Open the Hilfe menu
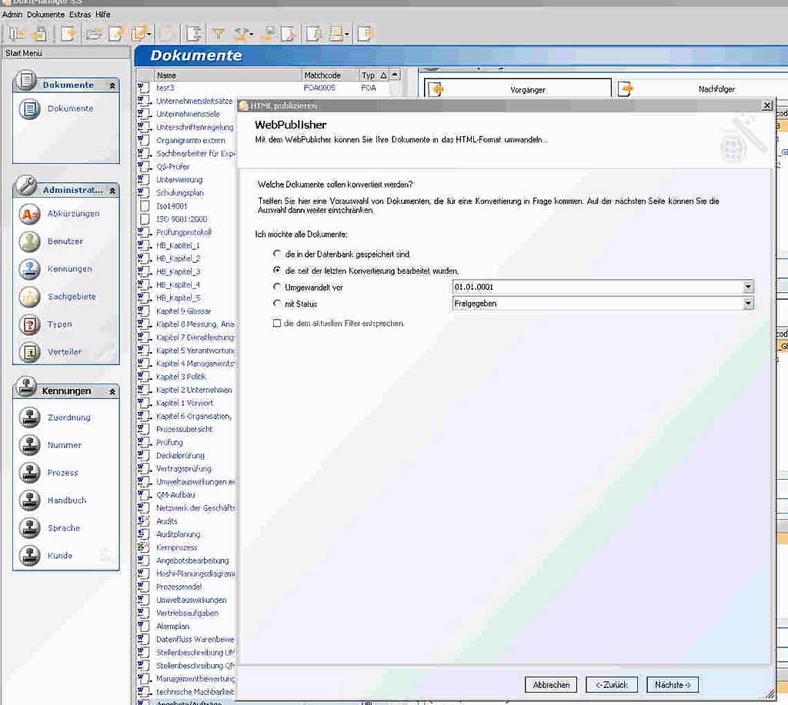This screenshot has width=788, height=705. 103,15
